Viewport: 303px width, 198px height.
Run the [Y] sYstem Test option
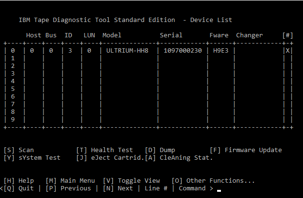tap(32, 158)
